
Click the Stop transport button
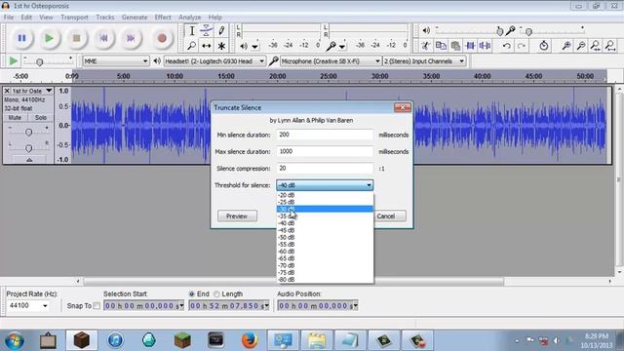(76, 38)
